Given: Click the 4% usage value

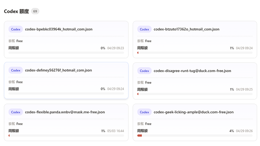Looking at the screenshot, I should (232, 131).
